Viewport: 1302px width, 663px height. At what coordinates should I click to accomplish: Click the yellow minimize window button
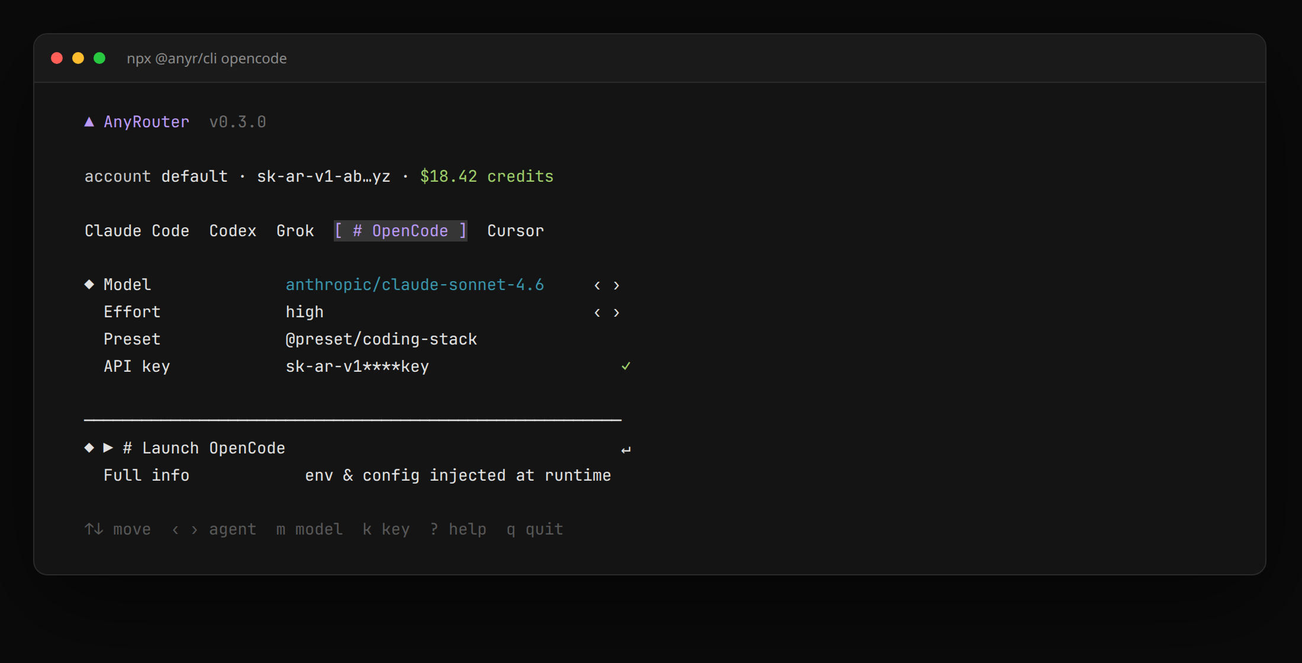tap(78, 58)
